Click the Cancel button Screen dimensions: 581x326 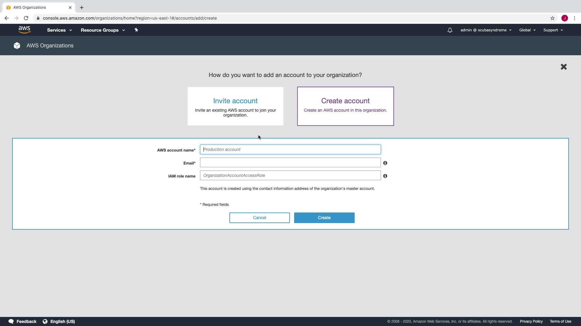pyautogui.click(x=259, y=218)
